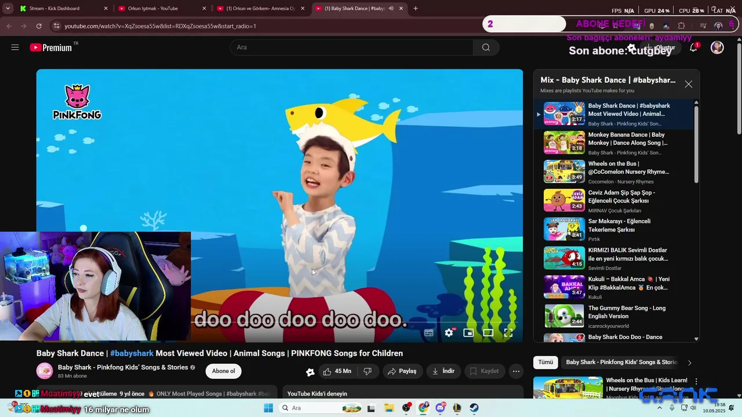Open OBS Studio from taskbar
This screenshot has width=742, height=417.
click(x=406, y=408)
